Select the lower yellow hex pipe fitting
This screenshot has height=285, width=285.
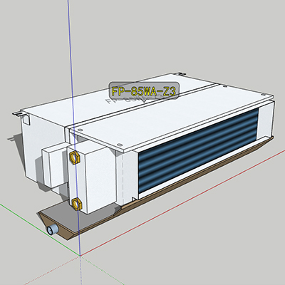point(76,204)
